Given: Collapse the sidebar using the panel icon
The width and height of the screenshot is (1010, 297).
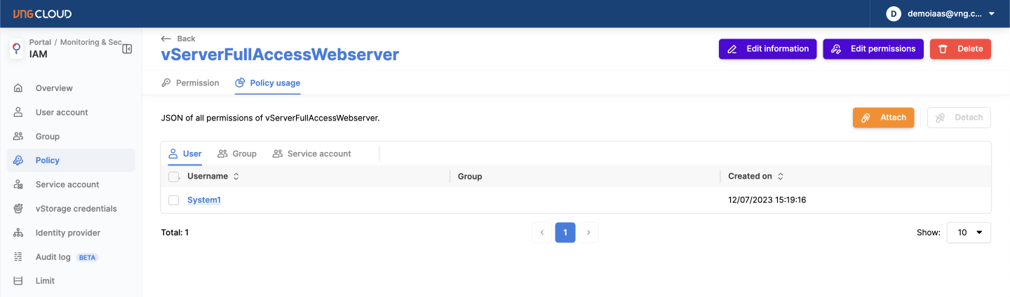Looking at the screenshot, I should [127, 49].
